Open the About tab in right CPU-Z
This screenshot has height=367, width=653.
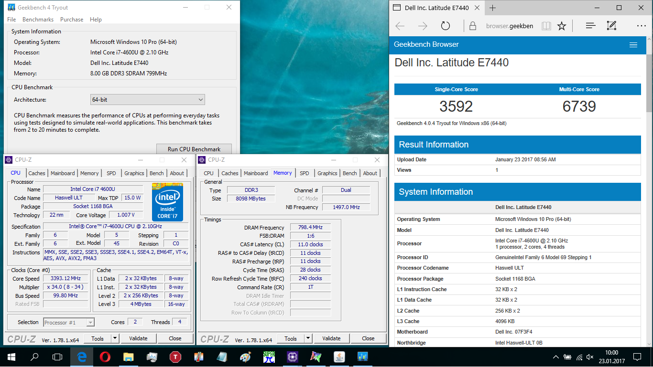pyautogui.click(x=370, y=173)
